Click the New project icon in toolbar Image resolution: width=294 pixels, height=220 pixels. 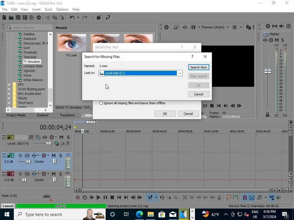[4, 17]
